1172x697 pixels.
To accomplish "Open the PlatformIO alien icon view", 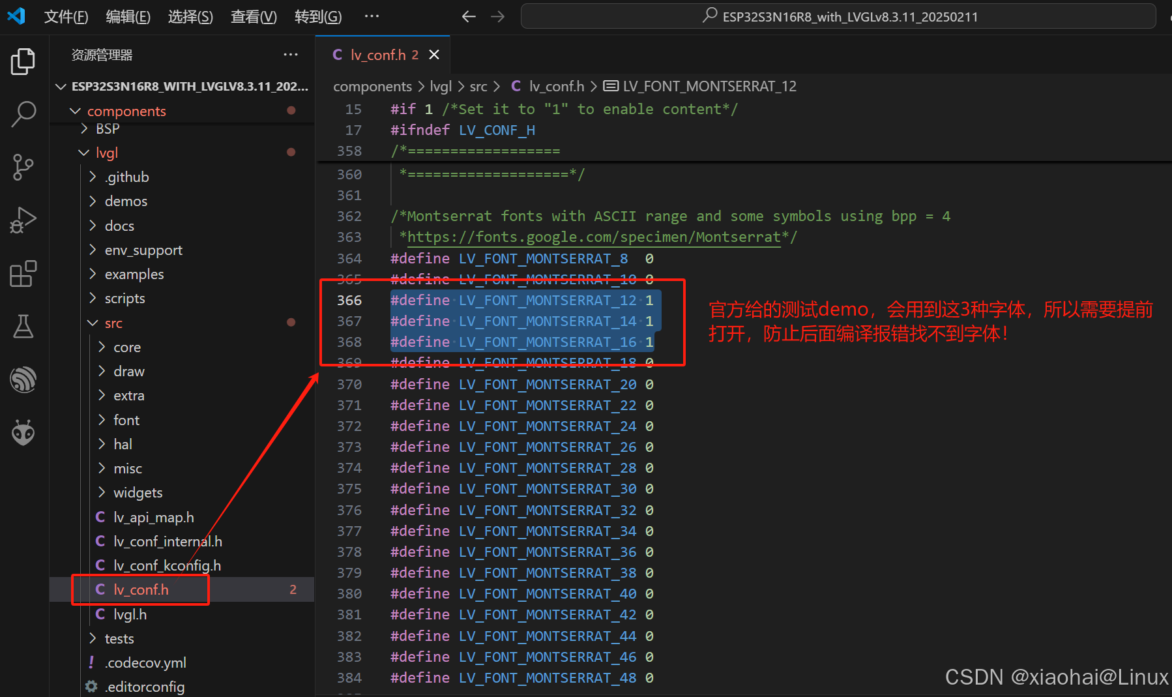I will point(23,432).
